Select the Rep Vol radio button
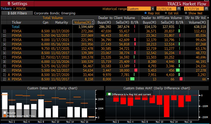The image size is (211, 124). point(145,13)
